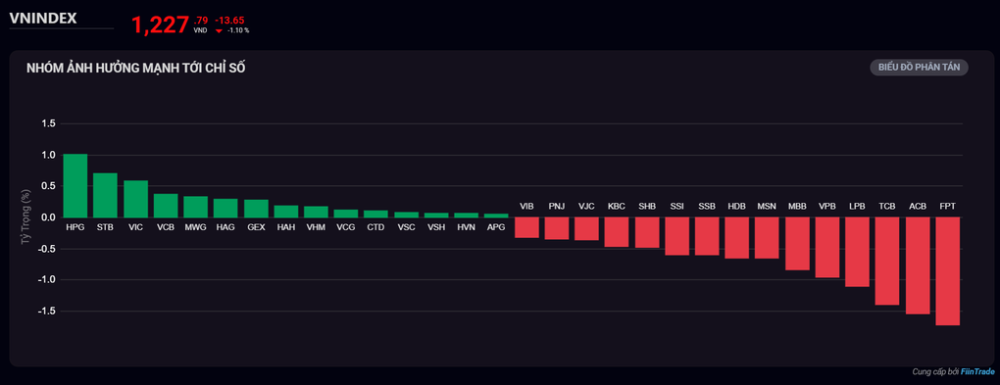Click the red SSI bar
This screenshot has width=1000, height=385.
click(676, 236)
